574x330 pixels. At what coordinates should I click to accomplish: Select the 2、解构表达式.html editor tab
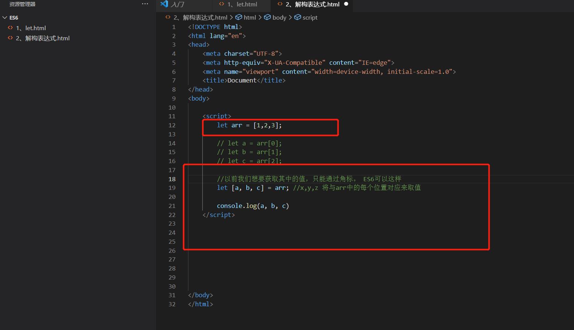(x=312, y=5)
